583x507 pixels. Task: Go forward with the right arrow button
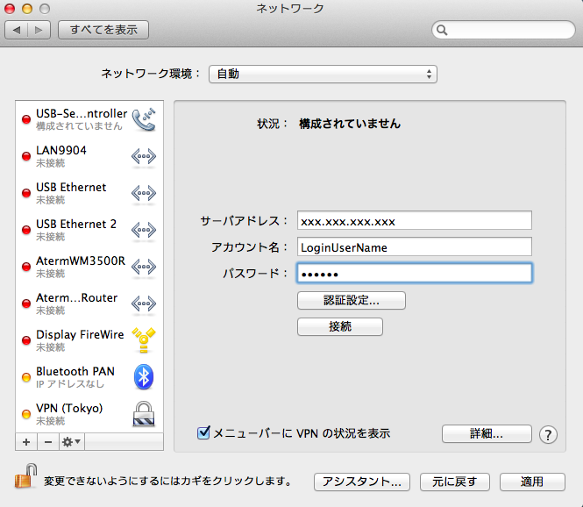click(x=39, y=30)
